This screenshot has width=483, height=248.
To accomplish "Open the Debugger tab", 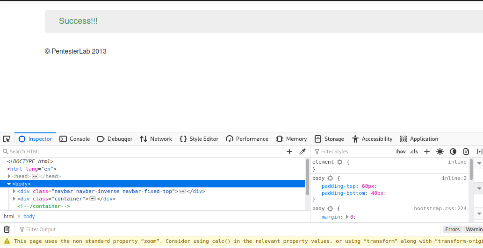I will (115, 139).
